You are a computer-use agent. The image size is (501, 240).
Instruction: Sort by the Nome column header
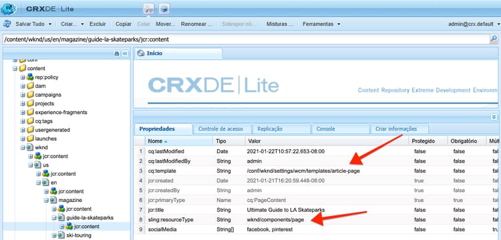click(x=179, y=141)
